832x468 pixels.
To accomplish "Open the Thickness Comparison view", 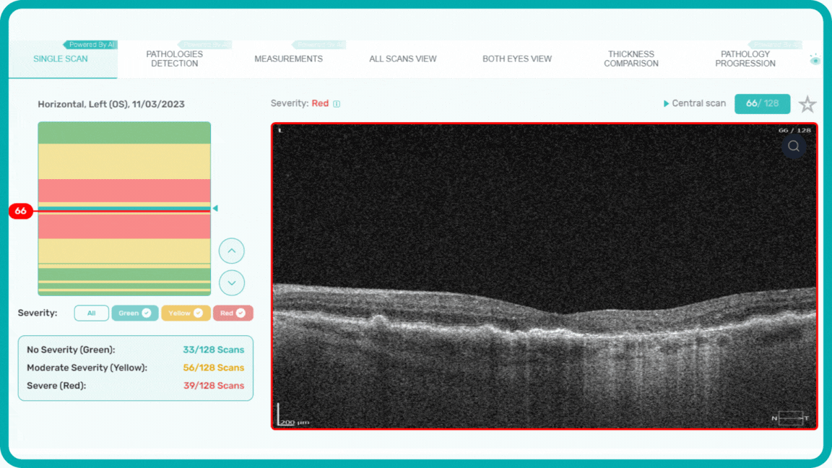I will pos(631,58).
